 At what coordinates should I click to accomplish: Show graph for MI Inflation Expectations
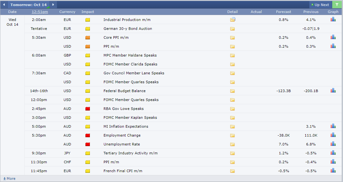click(x=333, y=126)
